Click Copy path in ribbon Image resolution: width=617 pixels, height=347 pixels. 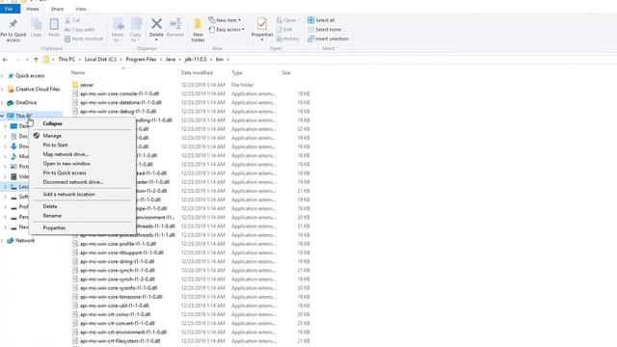(x=79, y=30)
